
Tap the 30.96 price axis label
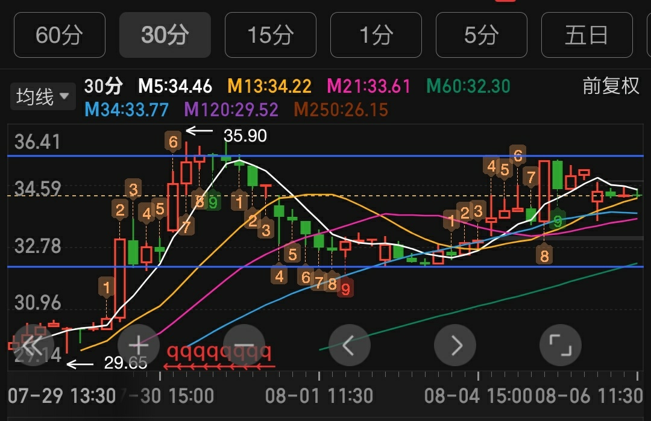tap(37, 303)
